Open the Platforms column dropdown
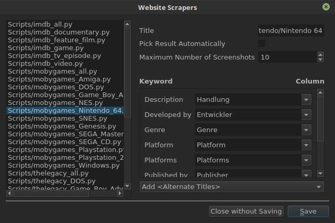This screenshot has width=335, height=223. click(x=306, y=160)
